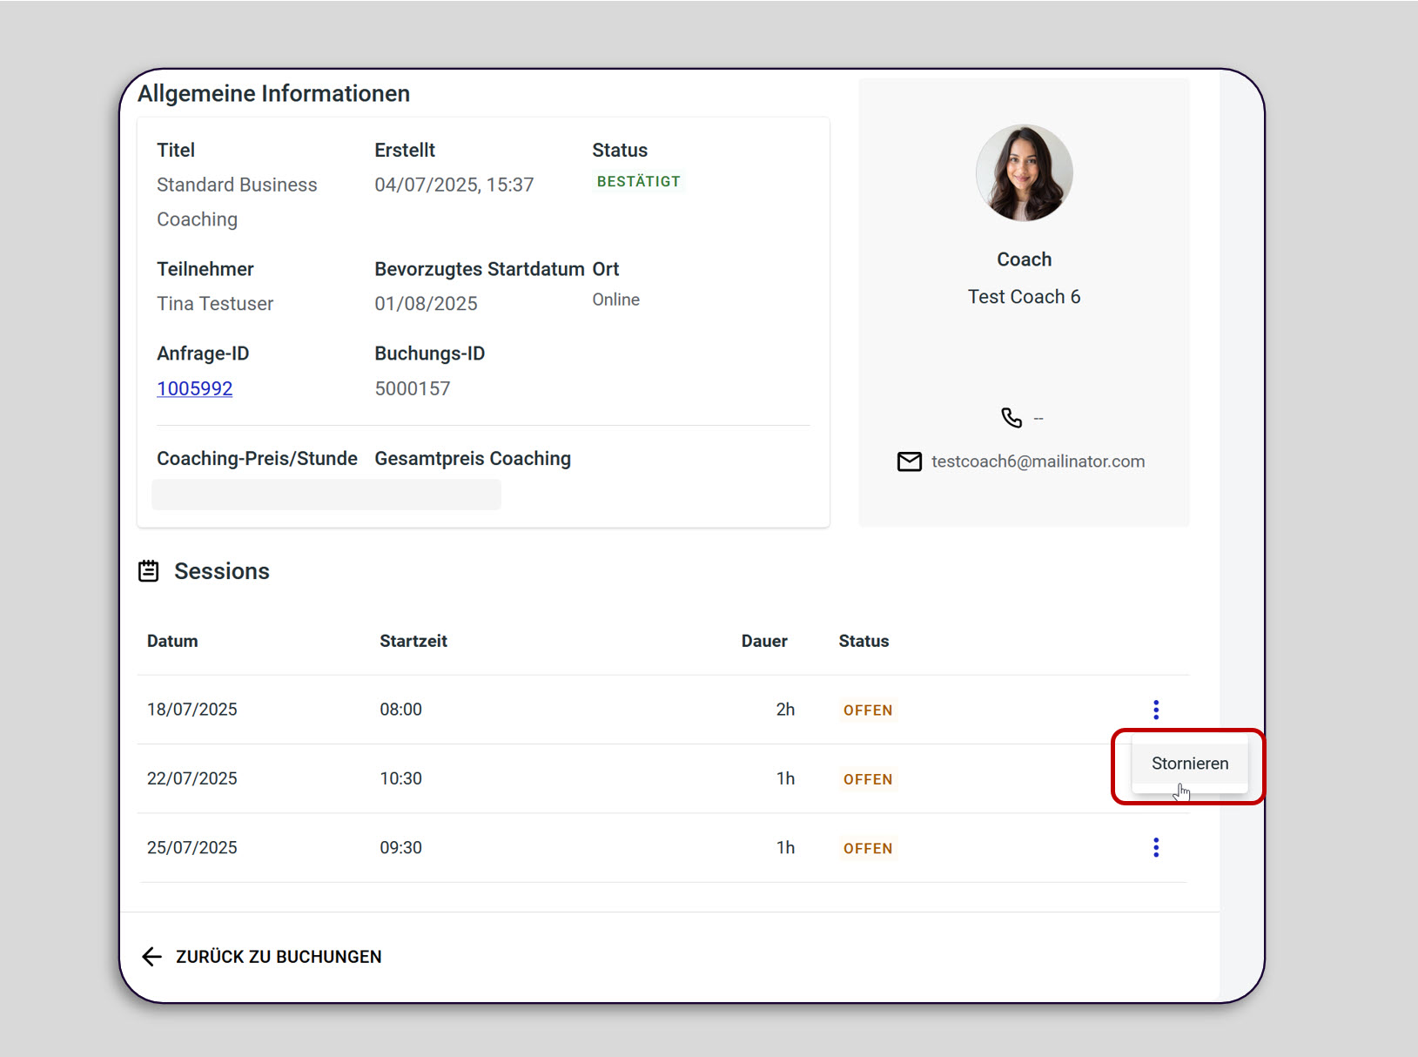The width and height of the screenshot is (1418, 1057).
Task: Click the Status column header in Sessions
Action: pos(864,641)
